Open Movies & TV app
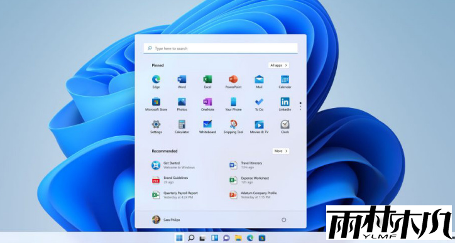Screen dimensions: 455x243 coord(259,127)
